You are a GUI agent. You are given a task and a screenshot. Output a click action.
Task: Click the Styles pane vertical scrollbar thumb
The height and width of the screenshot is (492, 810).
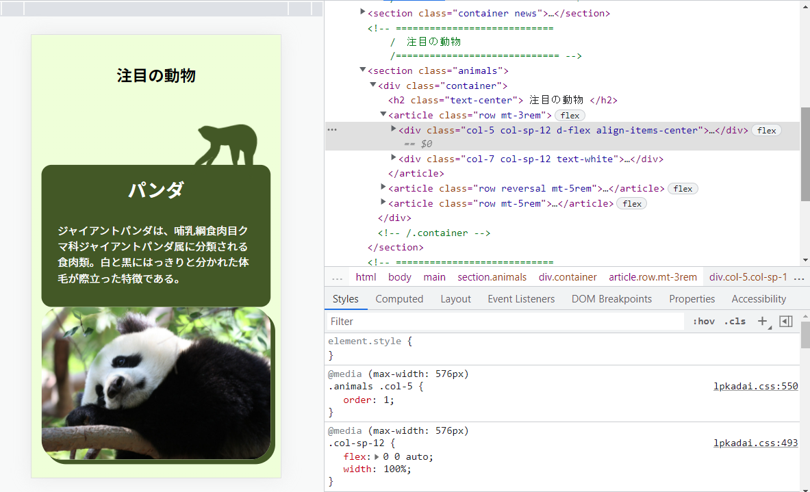[805, 335]
